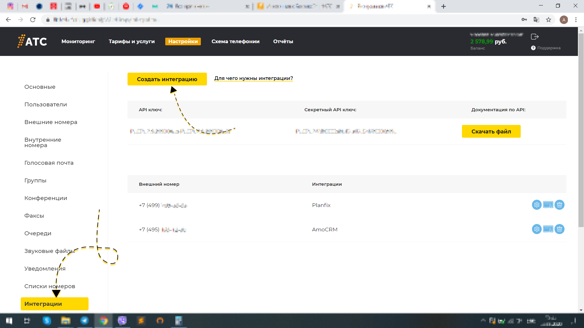Viewport: 584px width, 328px height.
Task: Open Мониторинг in top menu
Action: (x=78, y=41)
